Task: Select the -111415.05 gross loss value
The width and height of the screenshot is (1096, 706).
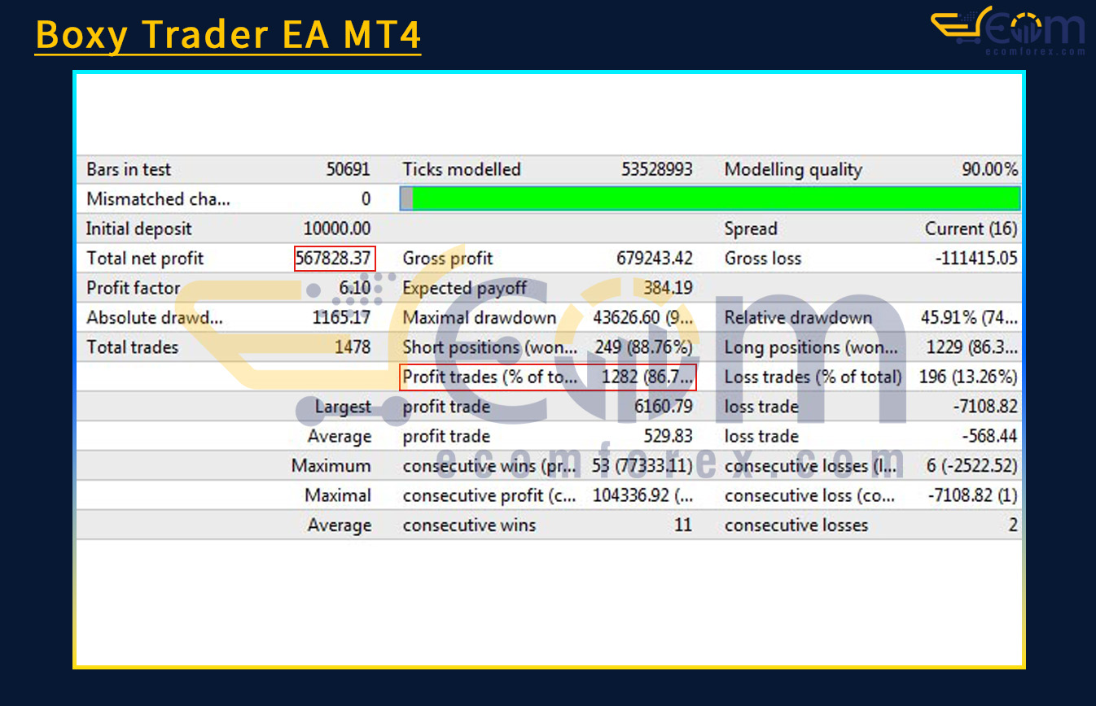Action: pos(977,259)
